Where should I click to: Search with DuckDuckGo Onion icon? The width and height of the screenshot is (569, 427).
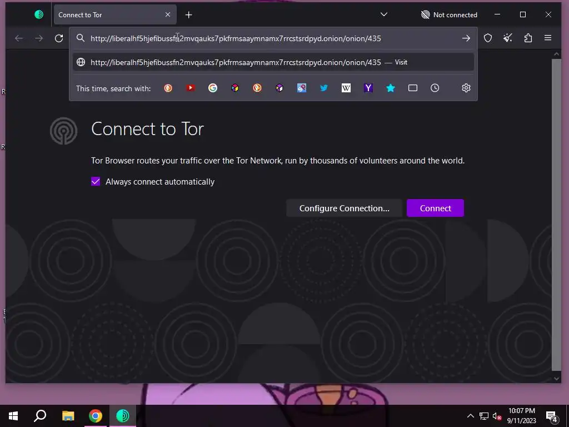257,88
